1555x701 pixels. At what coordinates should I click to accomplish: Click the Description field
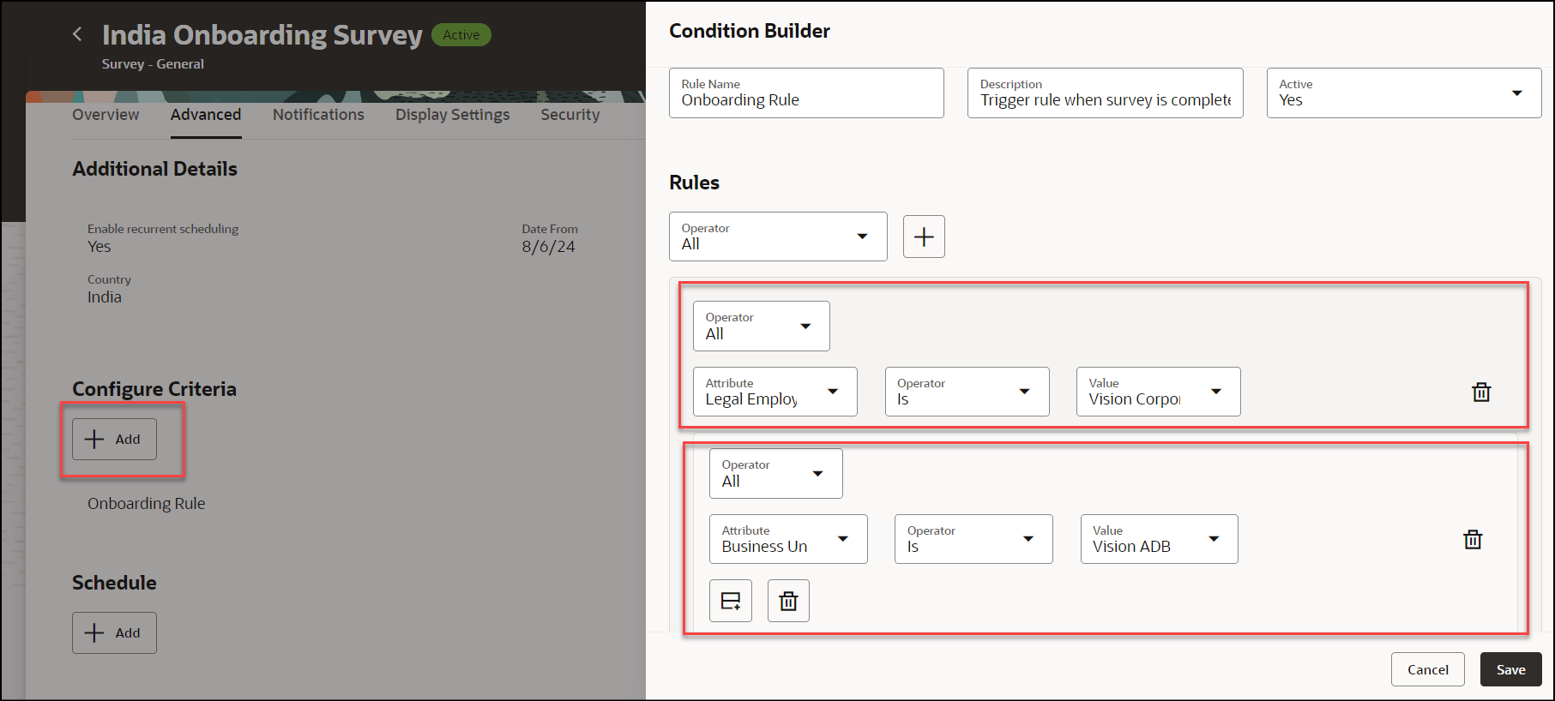pyautogui.click(x=1106, y=93)
